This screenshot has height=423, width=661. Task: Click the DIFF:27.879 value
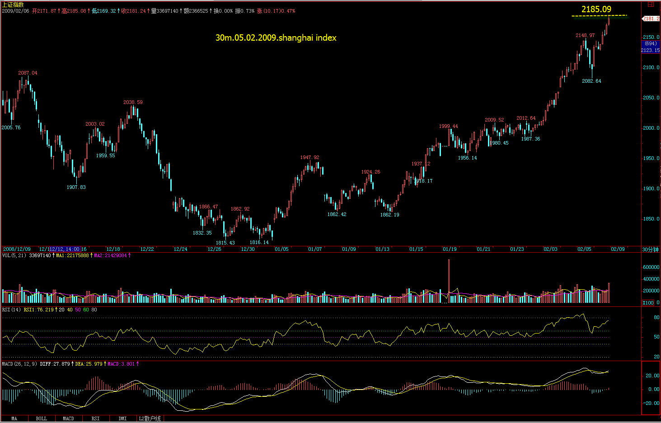click(x=55, y=364)
